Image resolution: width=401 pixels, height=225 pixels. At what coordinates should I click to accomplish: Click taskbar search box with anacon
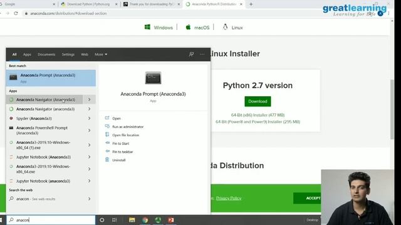click(51, 220)
